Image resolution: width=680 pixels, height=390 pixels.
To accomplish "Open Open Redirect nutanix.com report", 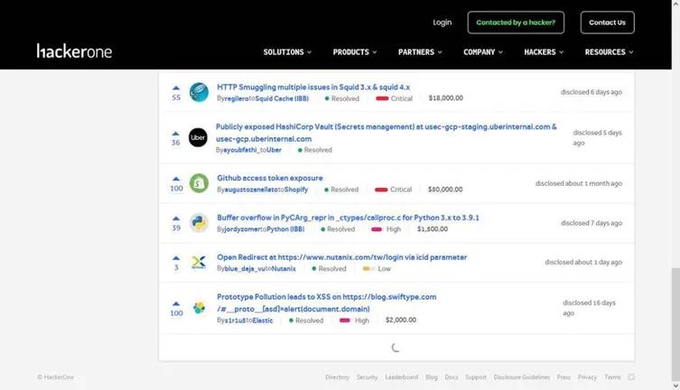I will pos(341,257).
